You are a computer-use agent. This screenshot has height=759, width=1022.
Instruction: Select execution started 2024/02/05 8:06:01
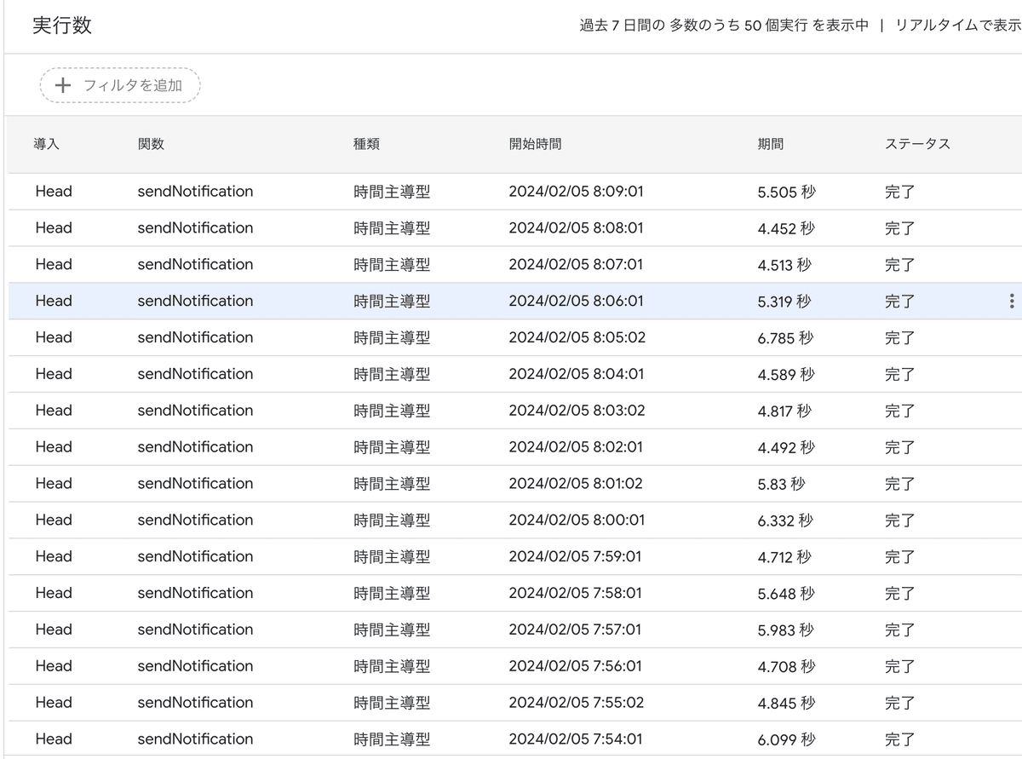(x=515, y=302)
